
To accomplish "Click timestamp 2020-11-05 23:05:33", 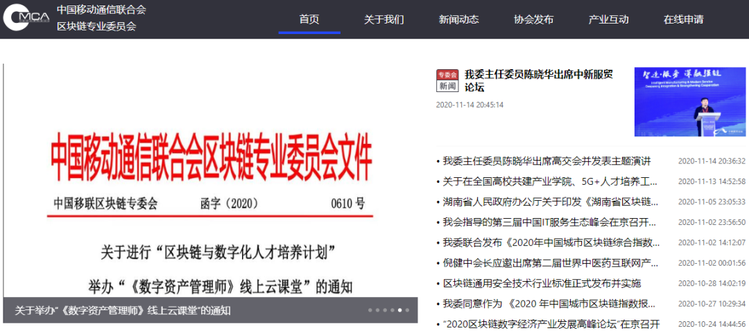I will [x=712, y=201].
